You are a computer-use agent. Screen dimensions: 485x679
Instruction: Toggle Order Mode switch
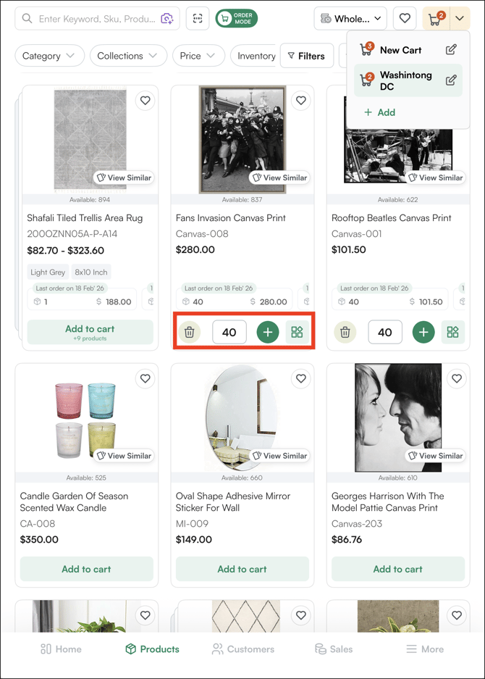point(236,19)
